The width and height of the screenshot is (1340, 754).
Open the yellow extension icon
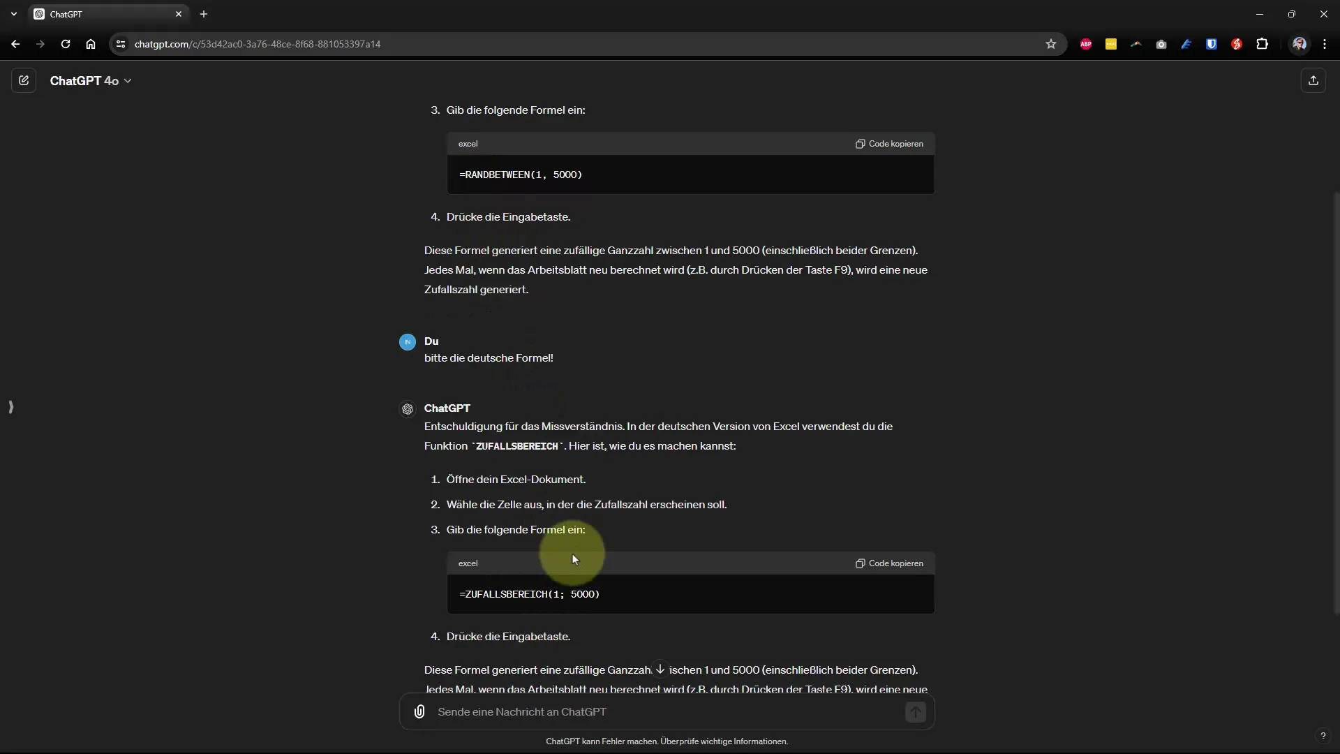point(1111,44)
